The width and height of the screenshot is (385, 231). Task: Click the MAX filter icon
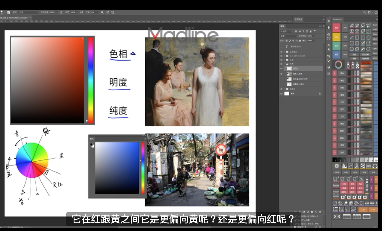[x=367, y=203]
